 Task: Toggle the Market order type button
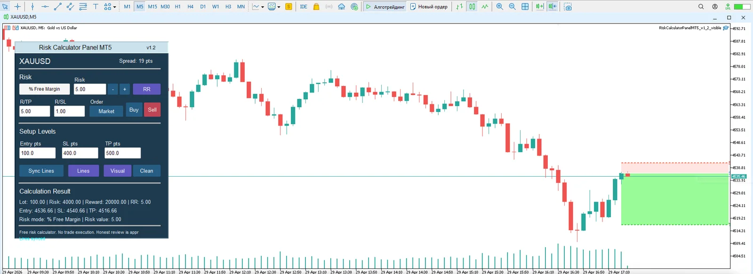click(x=106, y=111)
